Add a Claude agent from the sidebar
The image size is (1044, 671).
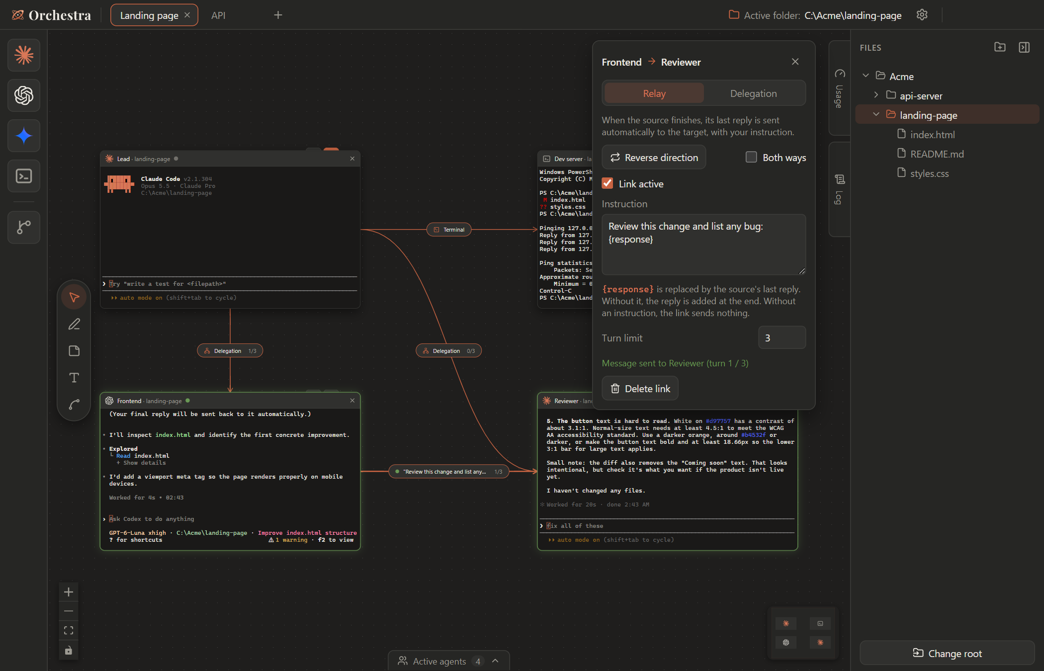(x=24, y=55)
